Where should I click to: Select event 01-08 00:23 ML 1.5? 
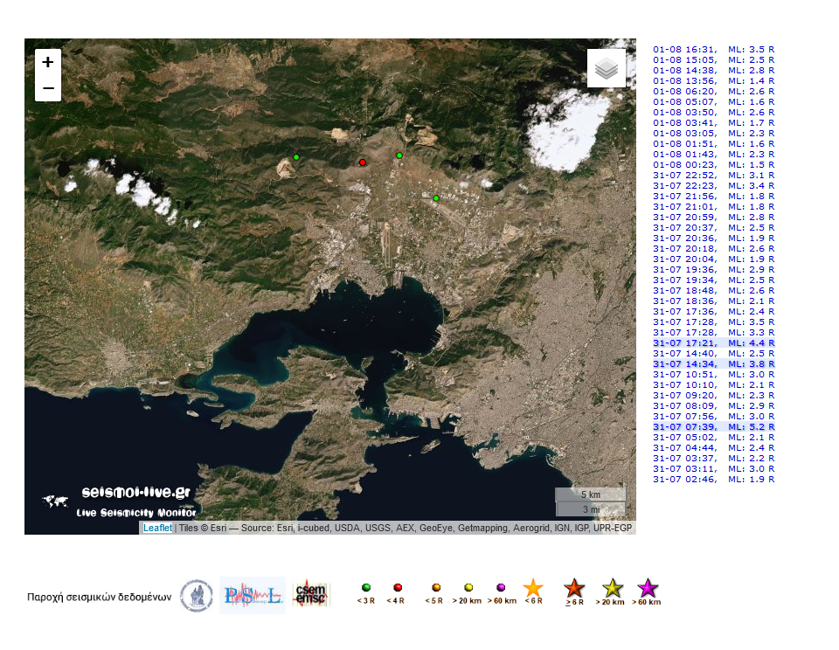click(714, 165)
